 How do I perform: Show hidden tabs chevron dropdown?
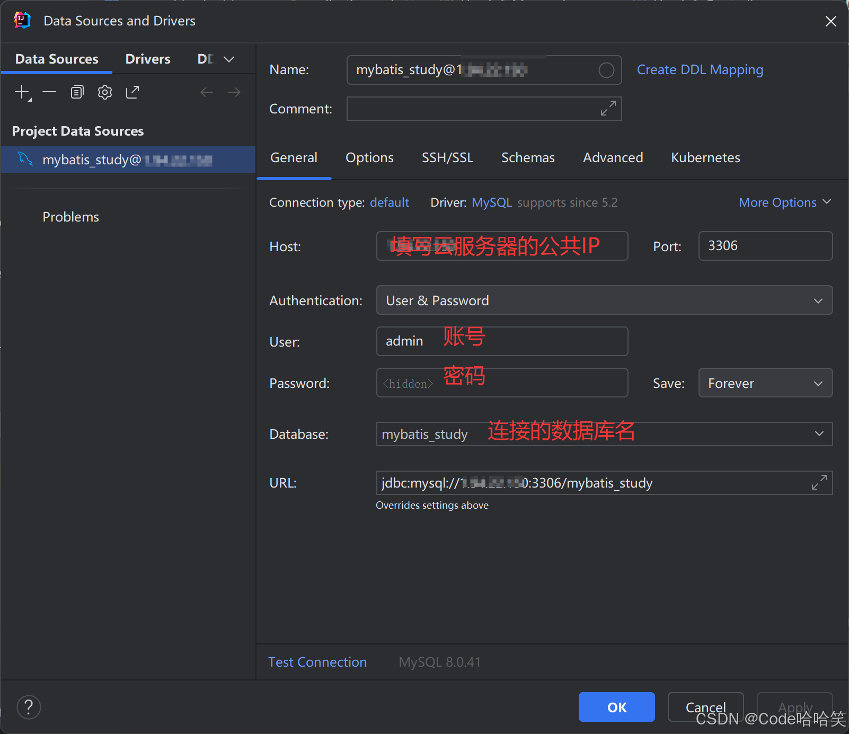point(229,59)
